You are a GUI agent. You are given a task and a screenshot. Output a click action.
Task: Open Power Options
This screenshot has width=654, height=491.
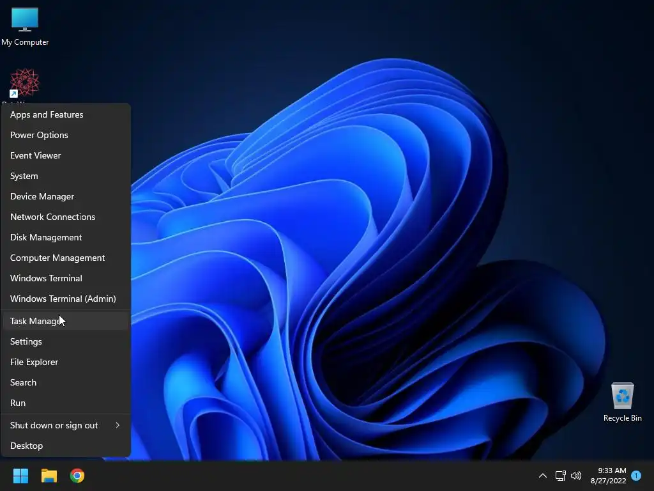66,135
